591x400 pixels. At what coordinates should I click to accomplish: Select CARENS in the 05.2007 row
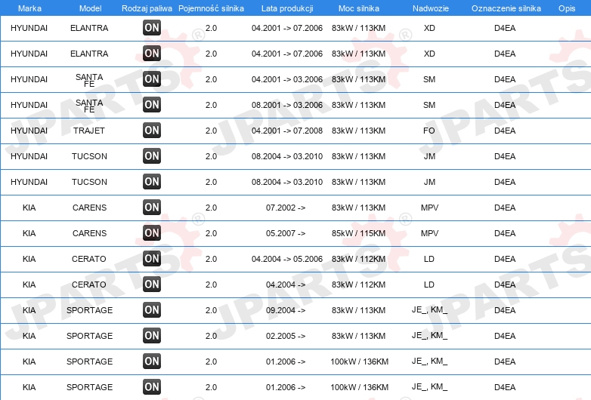(89, 233)
